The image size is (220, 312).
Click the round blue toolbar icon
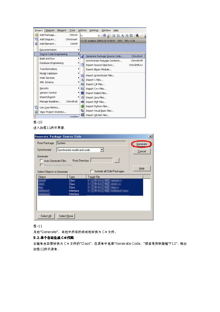point(104,36)
